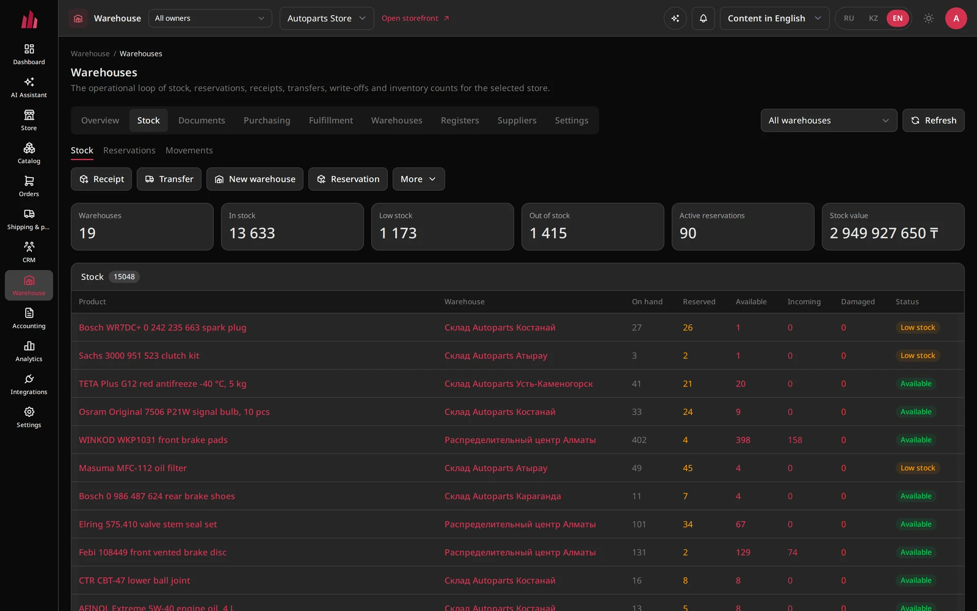Open Orders from sidebar
977x611 pixels.
29,186
